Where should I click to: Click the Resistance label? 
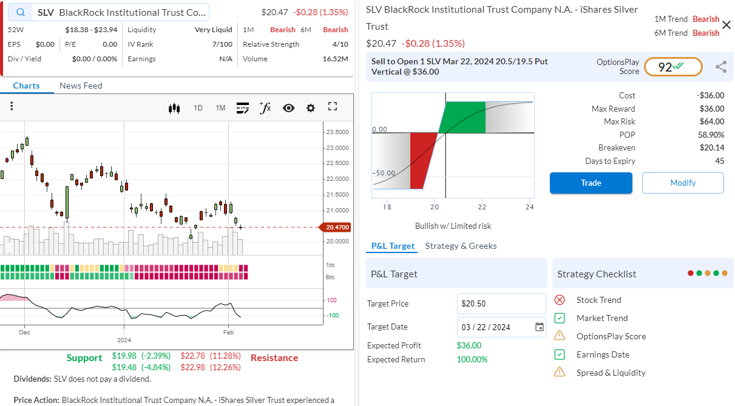click(274, 358)
